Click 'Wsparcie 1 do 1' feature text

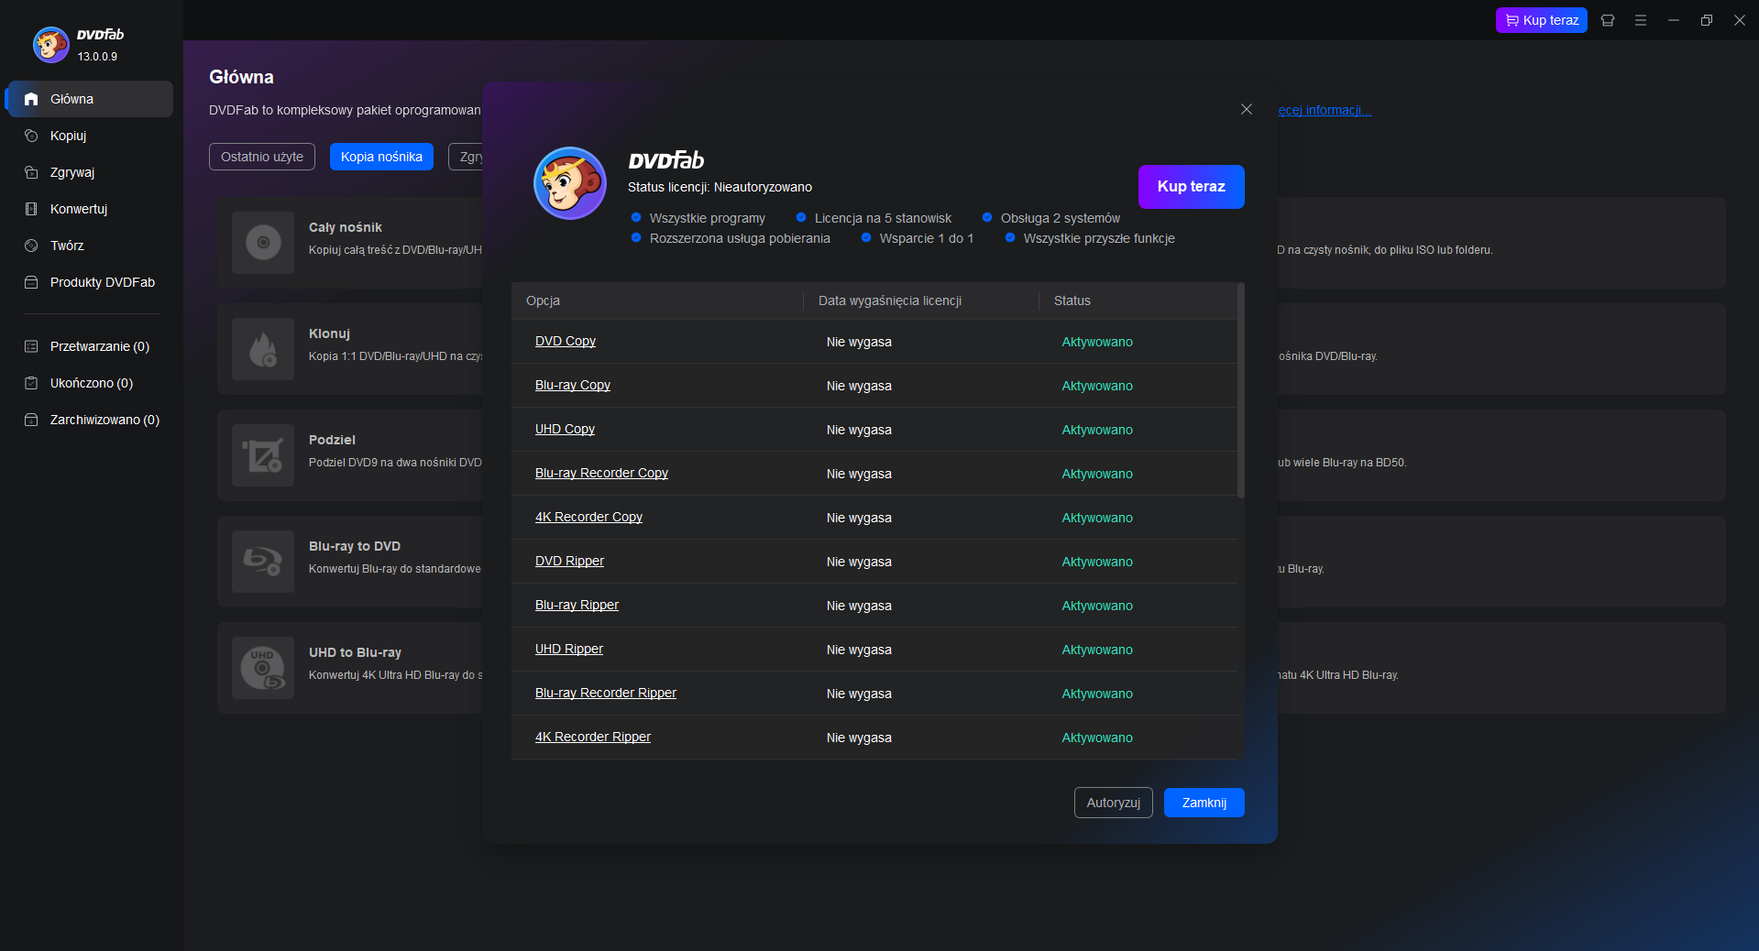(927, 238)
